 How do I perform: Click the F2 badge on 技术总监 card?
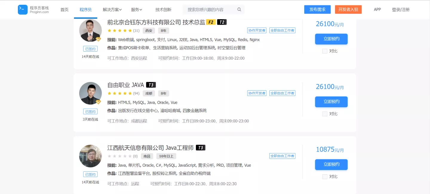click(211, 22)
